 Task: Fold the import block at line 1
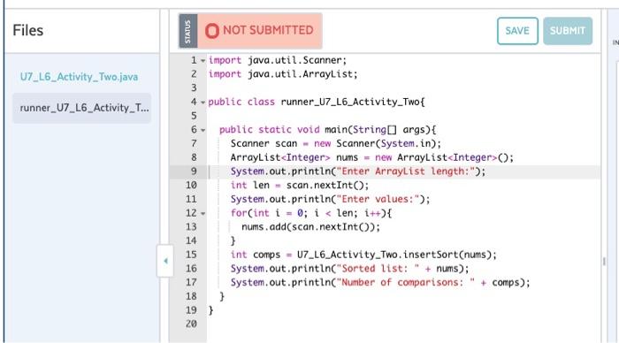203,61
